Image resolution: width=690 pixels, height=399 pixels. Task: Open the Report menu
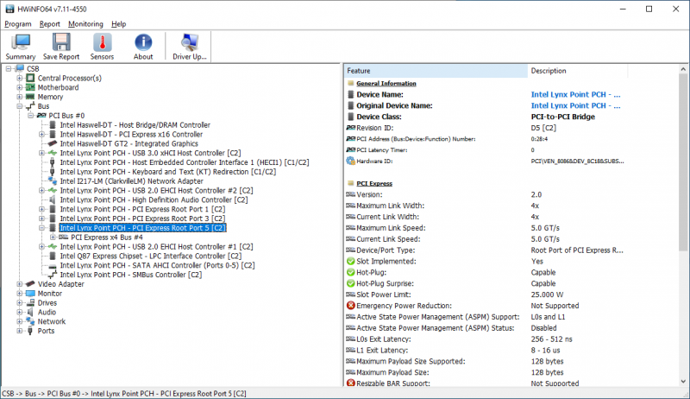[x=50, y=24]
